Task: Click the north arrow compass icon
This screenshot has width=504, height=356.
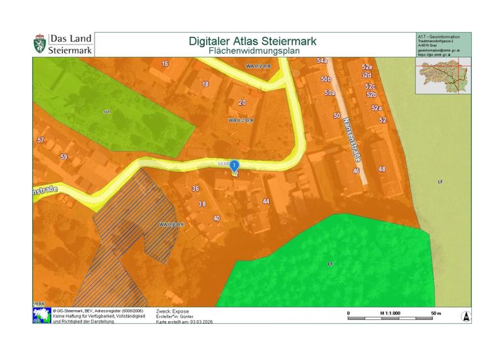Action: click(x=465, y=315)
